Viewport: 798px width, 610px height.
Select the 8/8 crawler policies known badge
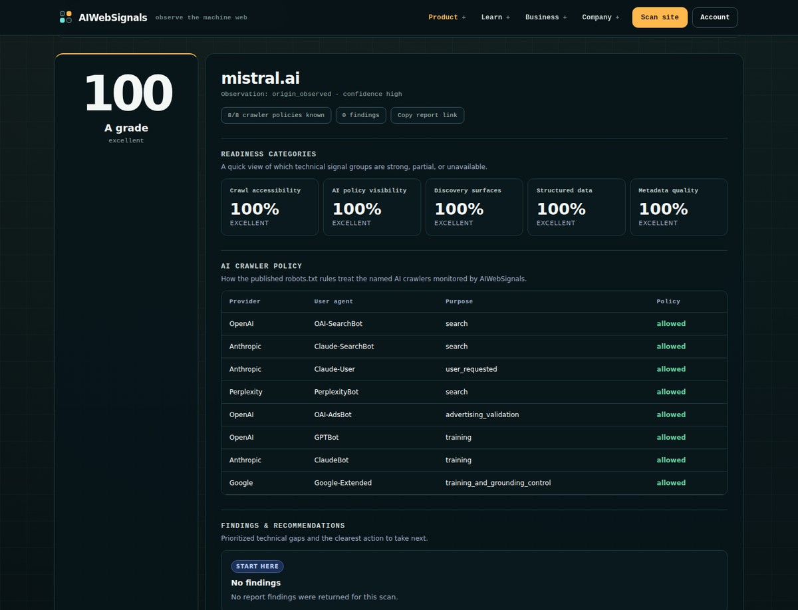(x=276, y=115)
